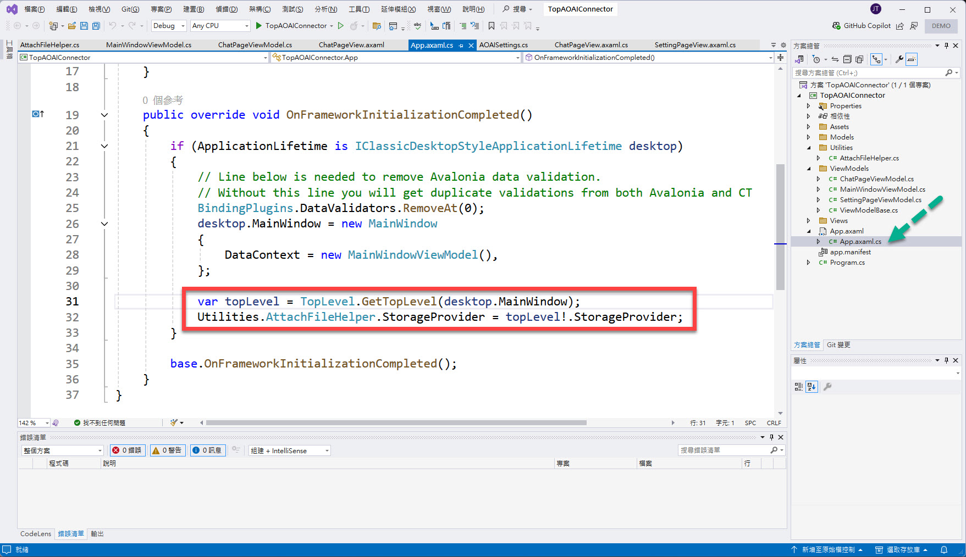
Task: Click the Open File folder icon
Action: point(71,26)
